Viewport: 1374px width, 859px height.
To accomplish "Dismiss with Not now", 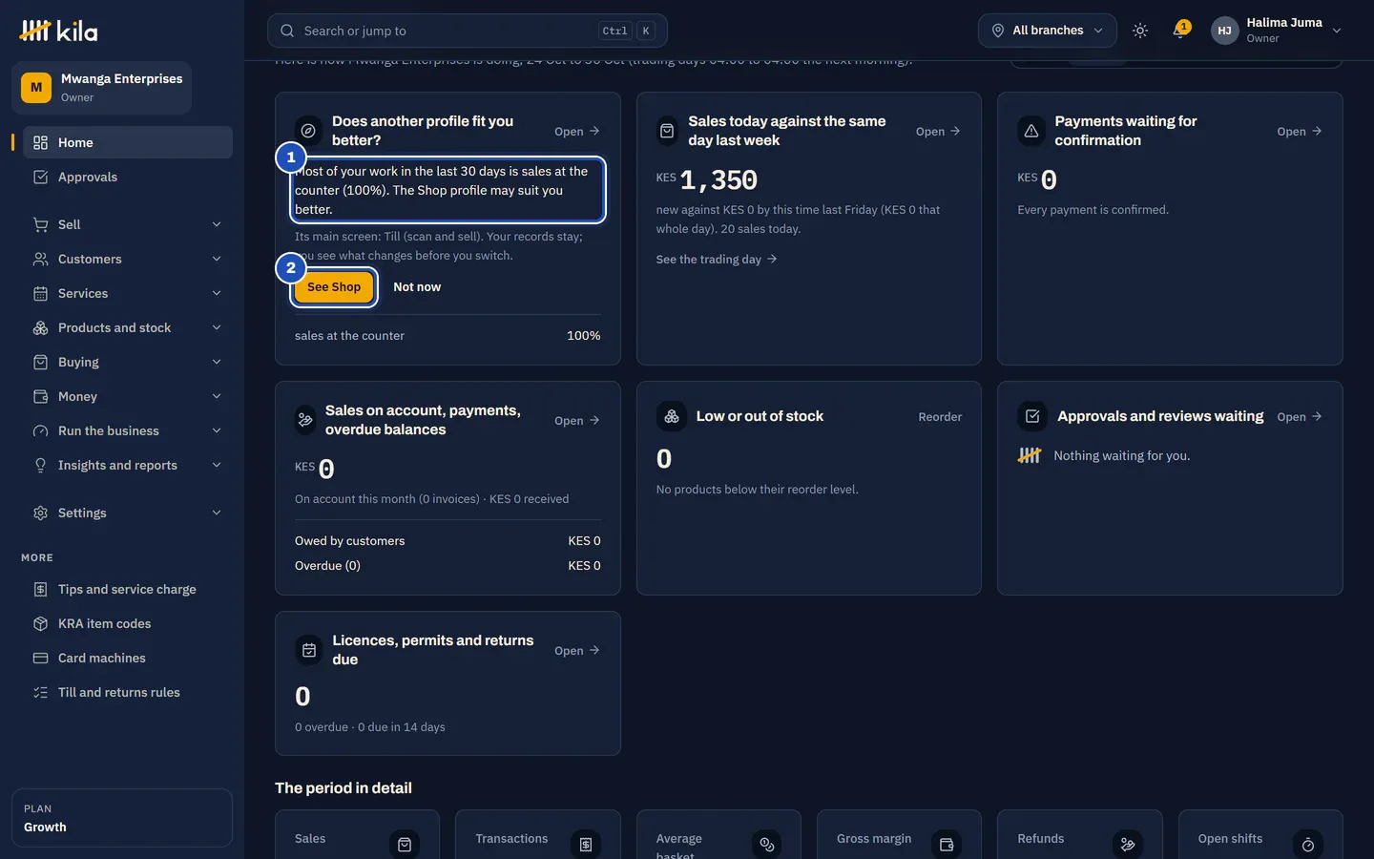I will point(417,287).
